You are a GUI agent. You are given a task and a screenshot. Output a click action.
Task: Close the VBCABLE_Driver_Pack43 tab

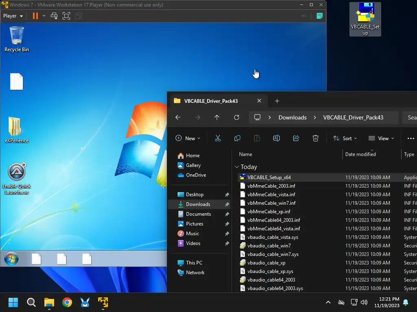pos(259,101)
